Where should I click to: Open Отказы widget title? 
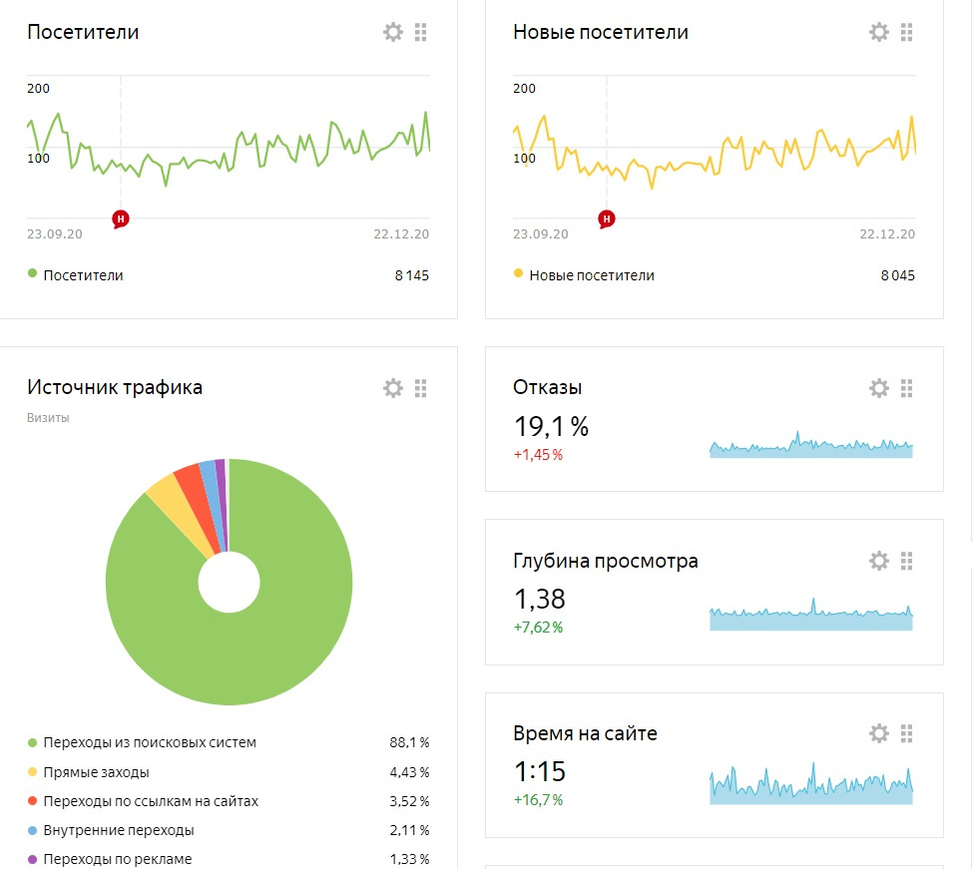(547, 388)
